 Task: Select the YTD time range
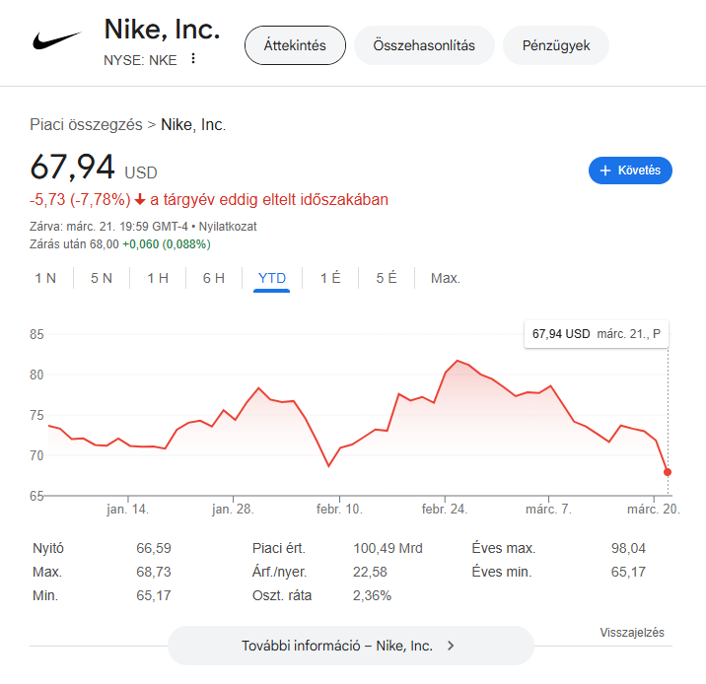click(x=272, y=278)
